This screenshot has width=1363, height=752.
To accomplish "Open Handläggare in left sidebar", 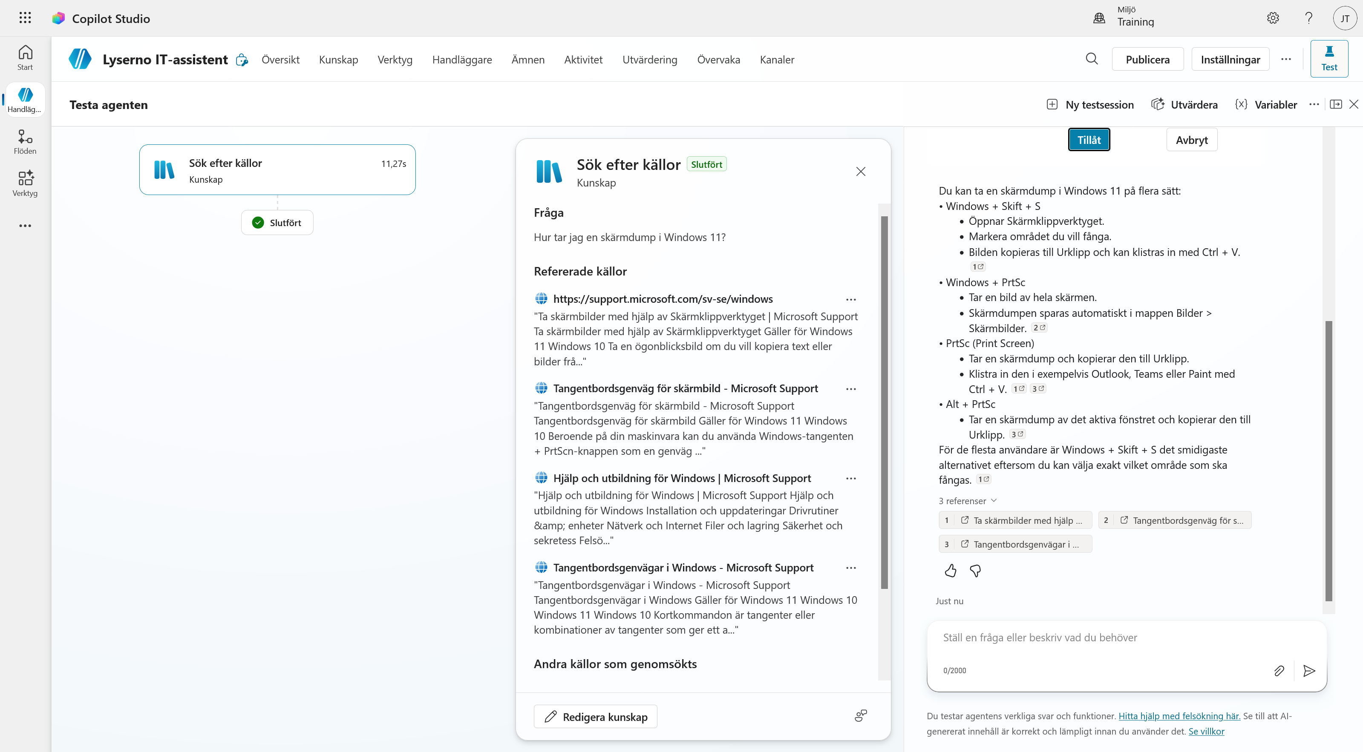I will [25, 100].
